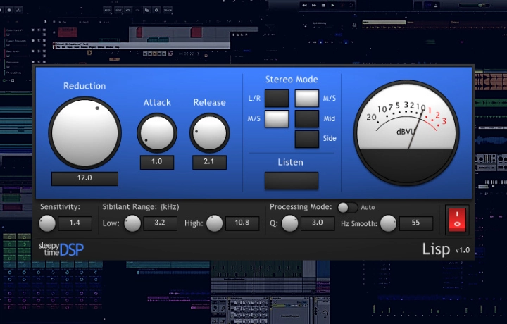Click the ADD button in the background DAW
Screen dimensions: 507x324
pos(107,10)
